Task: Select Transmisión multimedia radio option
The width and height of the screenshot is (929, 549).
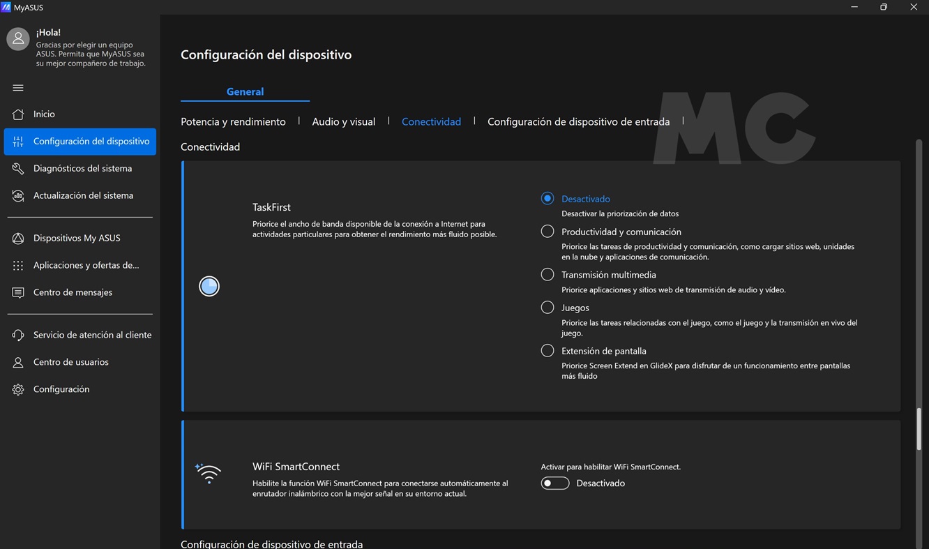Action: click(x=547, y=275)
